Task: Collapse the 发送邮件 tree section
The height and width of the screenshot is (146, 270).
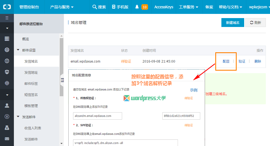Action: pos(18,117)
